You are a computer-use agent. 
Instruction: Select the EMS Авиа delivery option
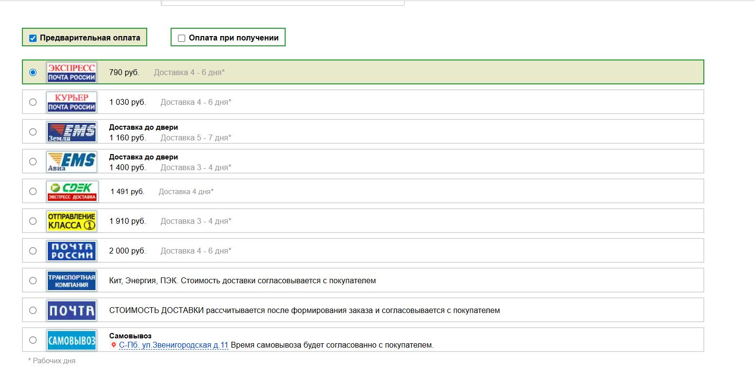(x=33, y=161)
